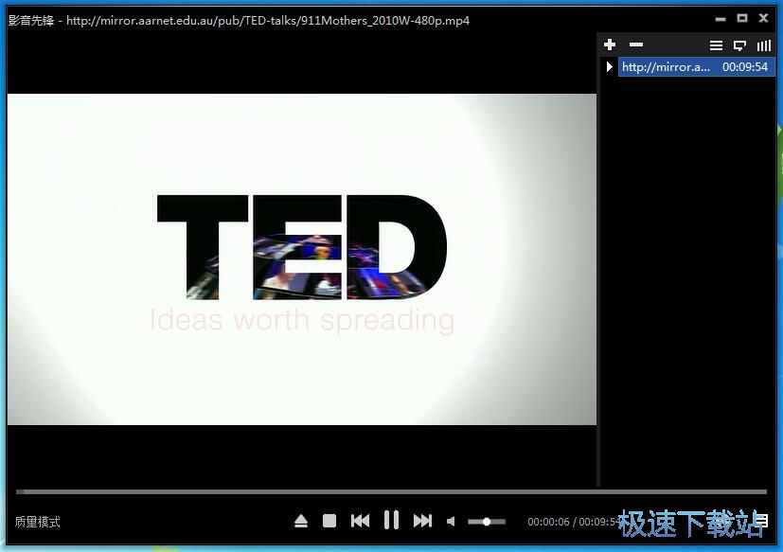Mute the speaker volume icon

click(x=451, y=522)
